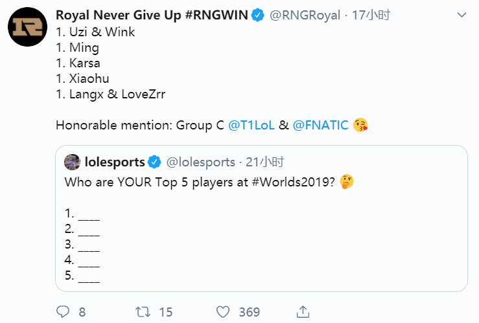Like the tweet with heart icon
The image size is (479, 323).
tap(223, 312)
